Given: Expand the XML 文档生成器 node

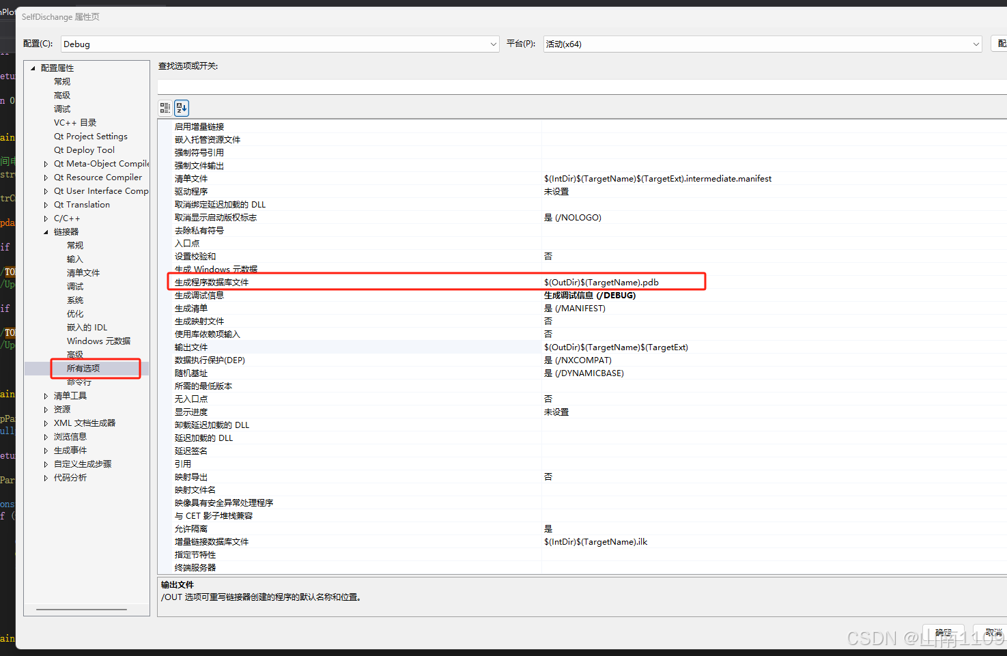Looking at the screenshot, I should (x=46, y=423).
